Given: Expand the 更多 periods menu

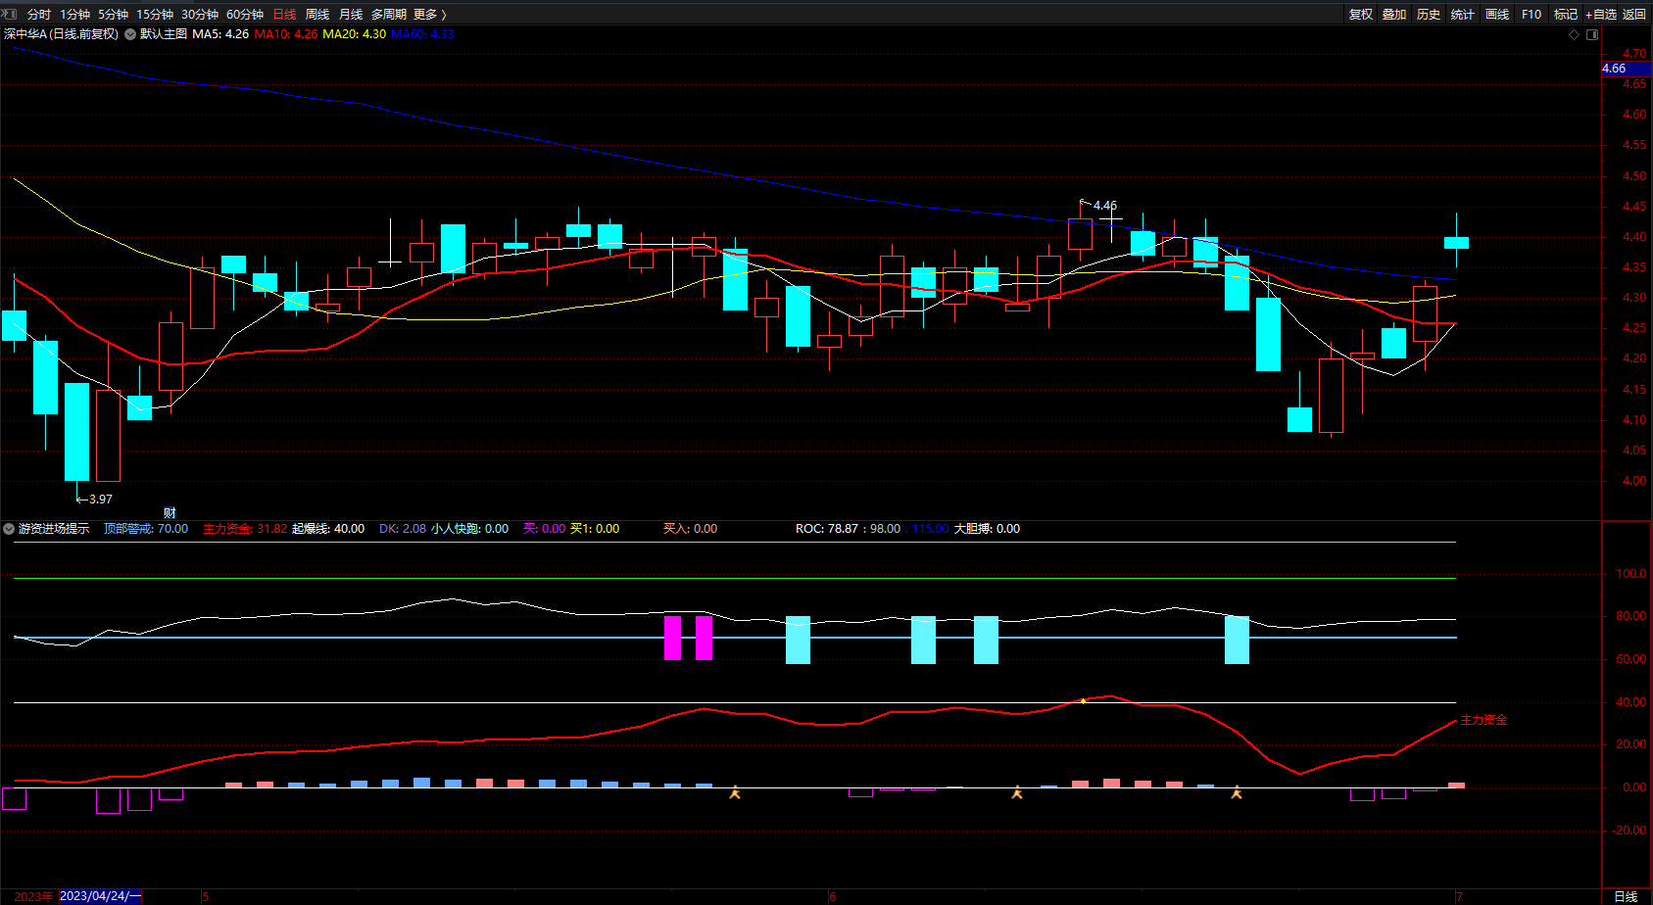Looking at the screenshot, I should click(x=429, y=14).
